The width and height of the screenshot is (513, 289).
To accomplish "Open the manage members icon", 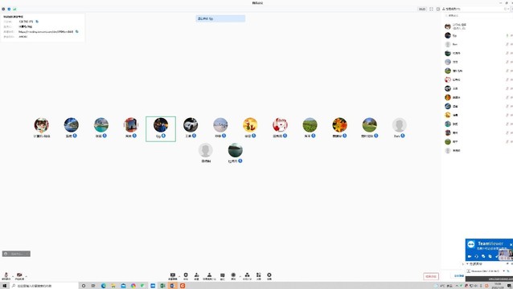I will point(209,276).
